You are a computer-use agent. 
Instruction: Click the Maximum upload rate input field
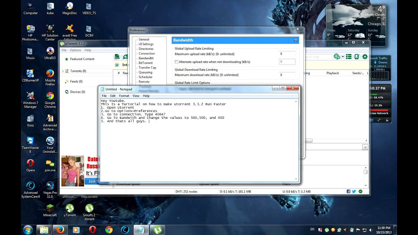tap(287, 54)
